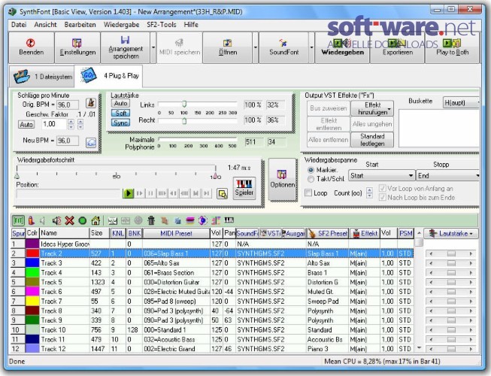Screen dimensions: 491x376
Task: Open the Wiedergabe menu
Action: pos(122,24)
